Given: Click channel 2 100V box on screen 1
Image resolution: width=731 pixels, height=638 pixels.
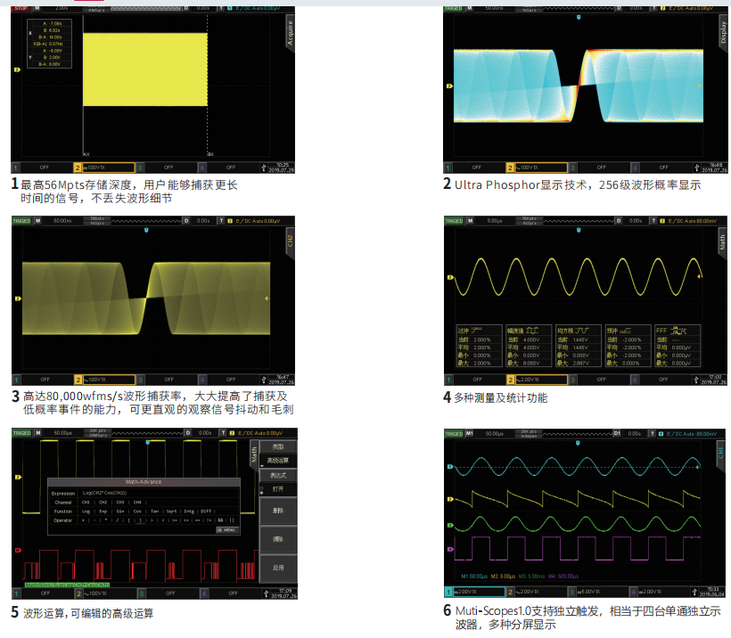Looking at the screenshot, I should pyautogui.click(x=104, y=168).
